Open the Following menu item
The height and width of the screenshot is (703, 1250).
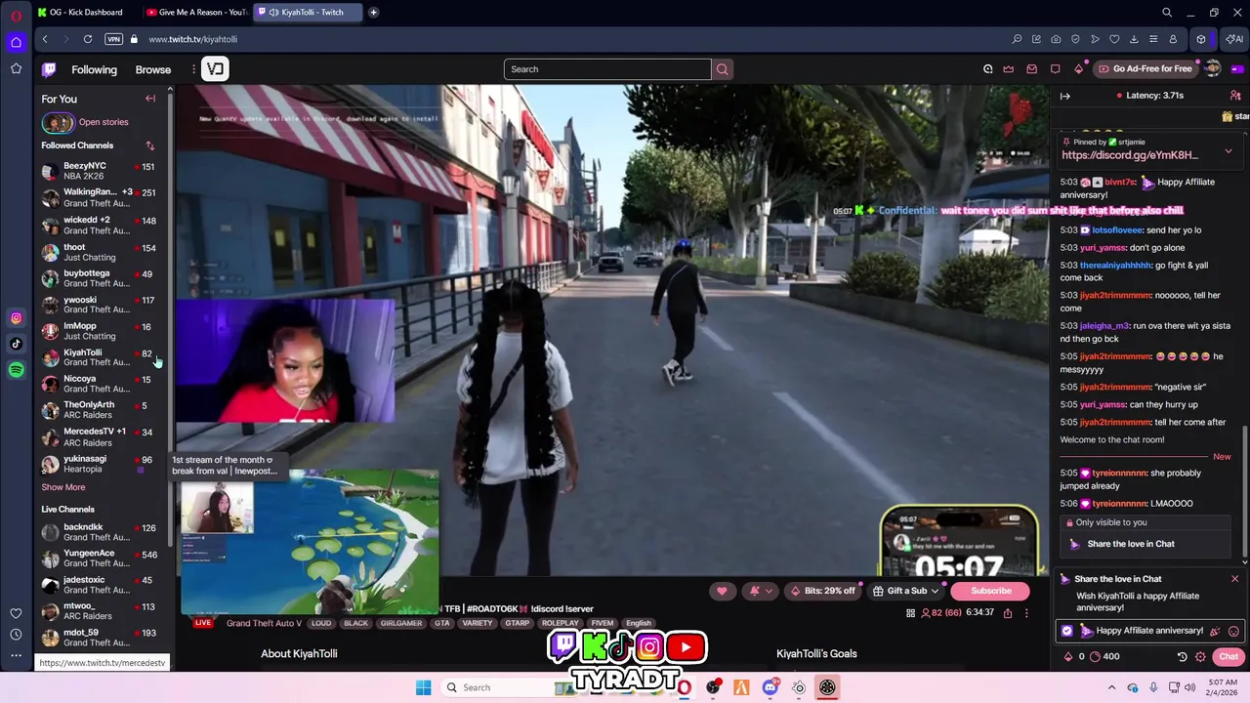coord(94,69)
